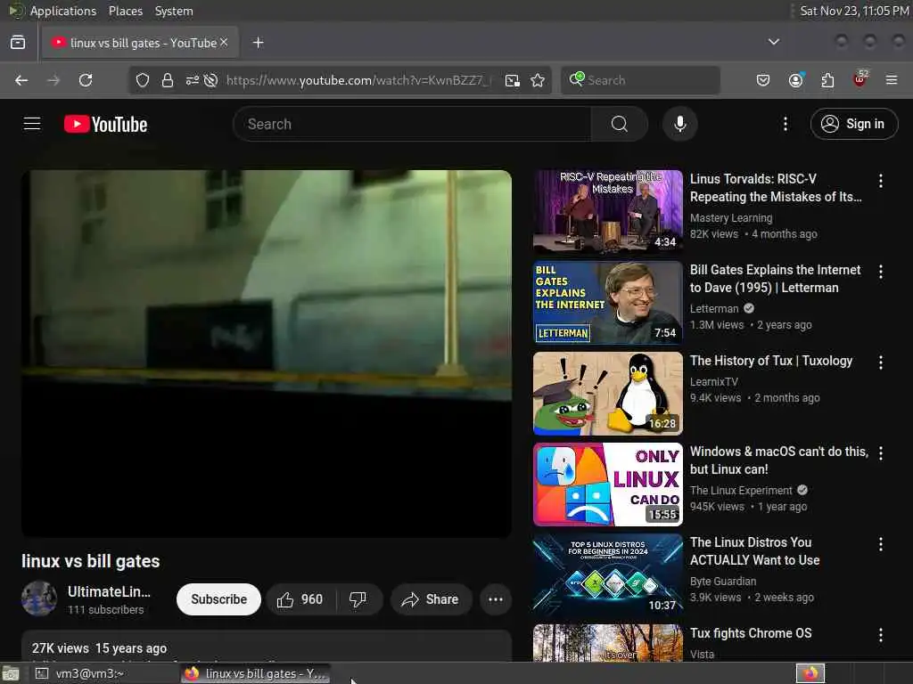Open Tux fights Chrome OS video title
The image size is (913, 684).
[x=751, y=633]
